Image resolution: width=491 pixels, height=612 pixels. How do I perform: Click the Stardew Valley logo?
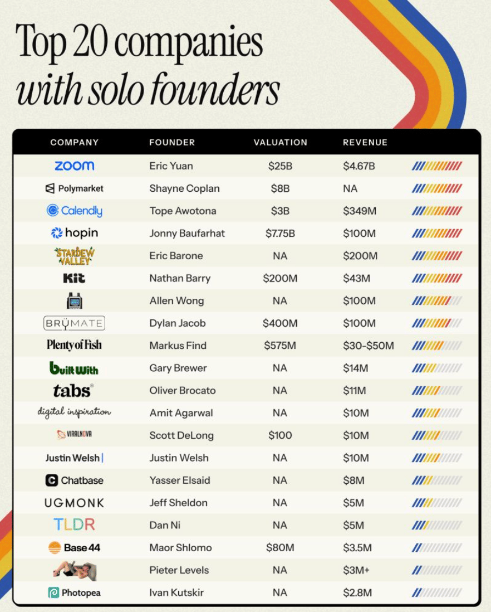75,256
